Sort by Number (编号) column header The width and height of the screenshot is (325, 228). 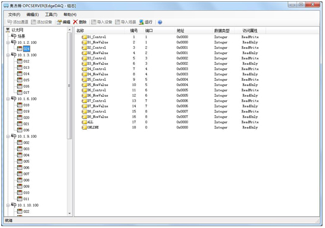coord(135,31)
